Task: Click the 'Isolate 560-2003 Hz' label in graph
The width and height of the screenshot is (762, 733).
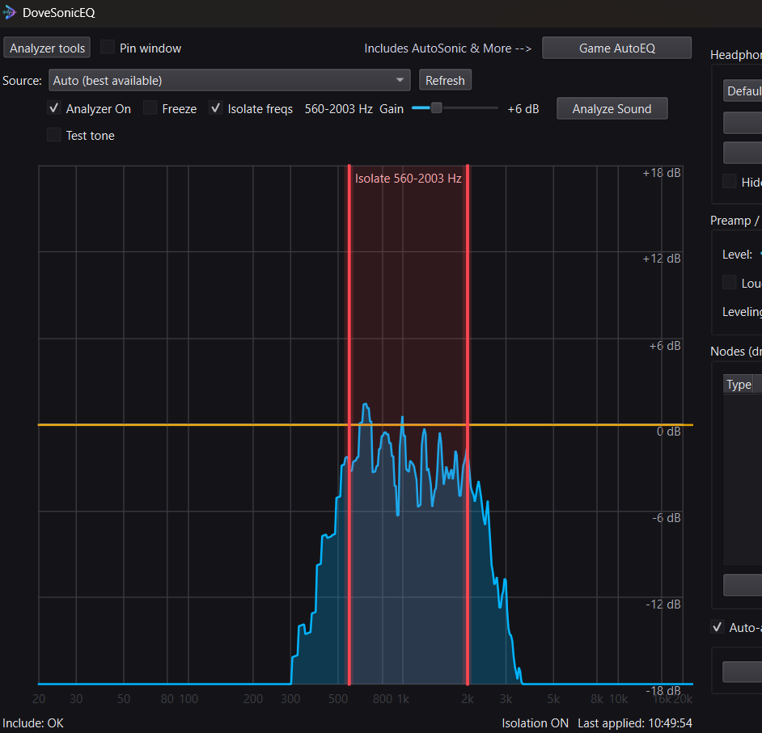Action: click(x=409, y=179)
